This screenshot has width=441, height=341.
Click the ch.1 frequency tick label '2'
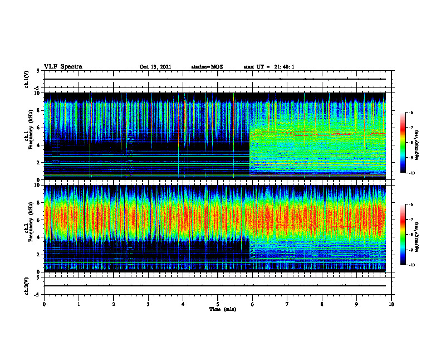click(x=39, y=162)
